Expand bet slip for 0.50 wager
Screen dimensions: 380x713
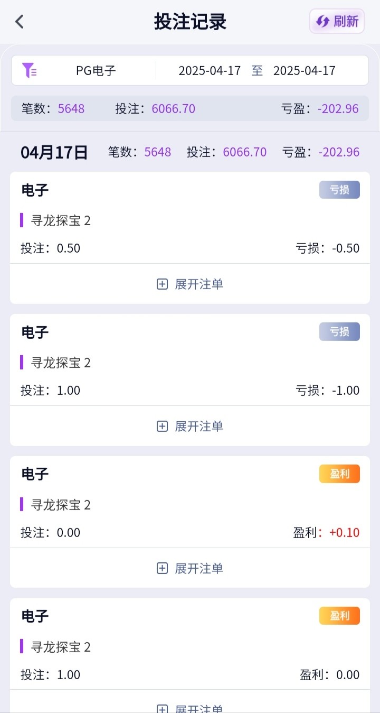[x=190, y=284]
